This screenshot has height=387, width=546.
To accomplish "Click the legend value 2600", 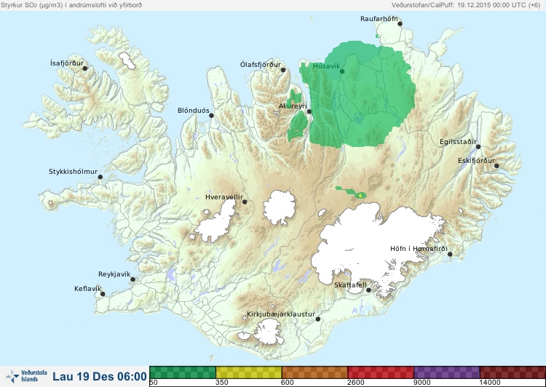I will pyautogui.click(x=355, y=383).
